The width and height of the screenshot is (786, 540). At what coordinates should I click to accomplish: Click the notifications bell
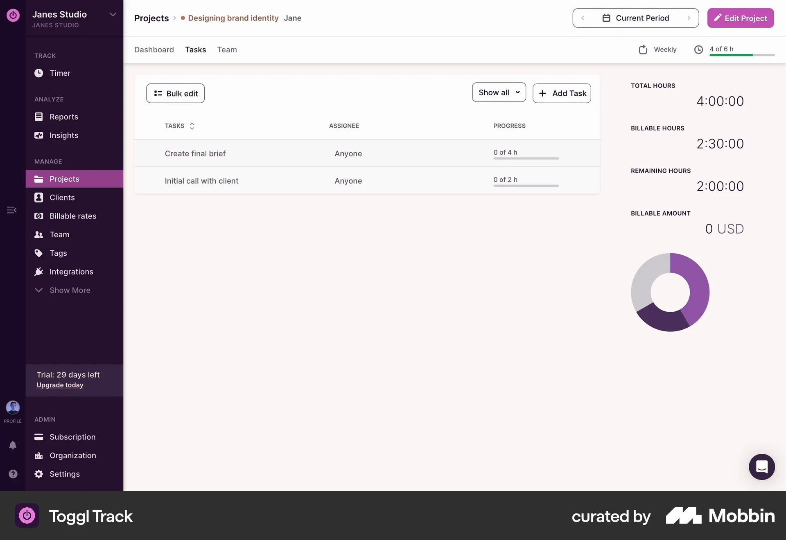13,445
